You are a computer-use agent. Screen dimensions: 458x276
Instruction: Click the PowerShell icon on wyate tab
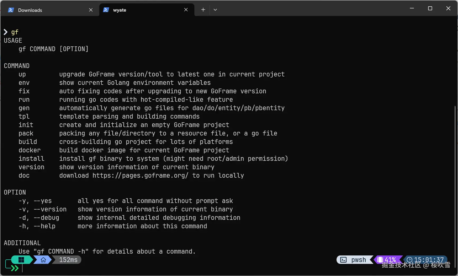(x=106, y=10)
